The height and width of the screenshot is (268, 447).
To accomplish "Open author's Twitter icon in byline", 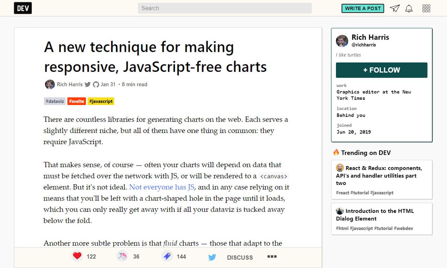I will (88, 84).
